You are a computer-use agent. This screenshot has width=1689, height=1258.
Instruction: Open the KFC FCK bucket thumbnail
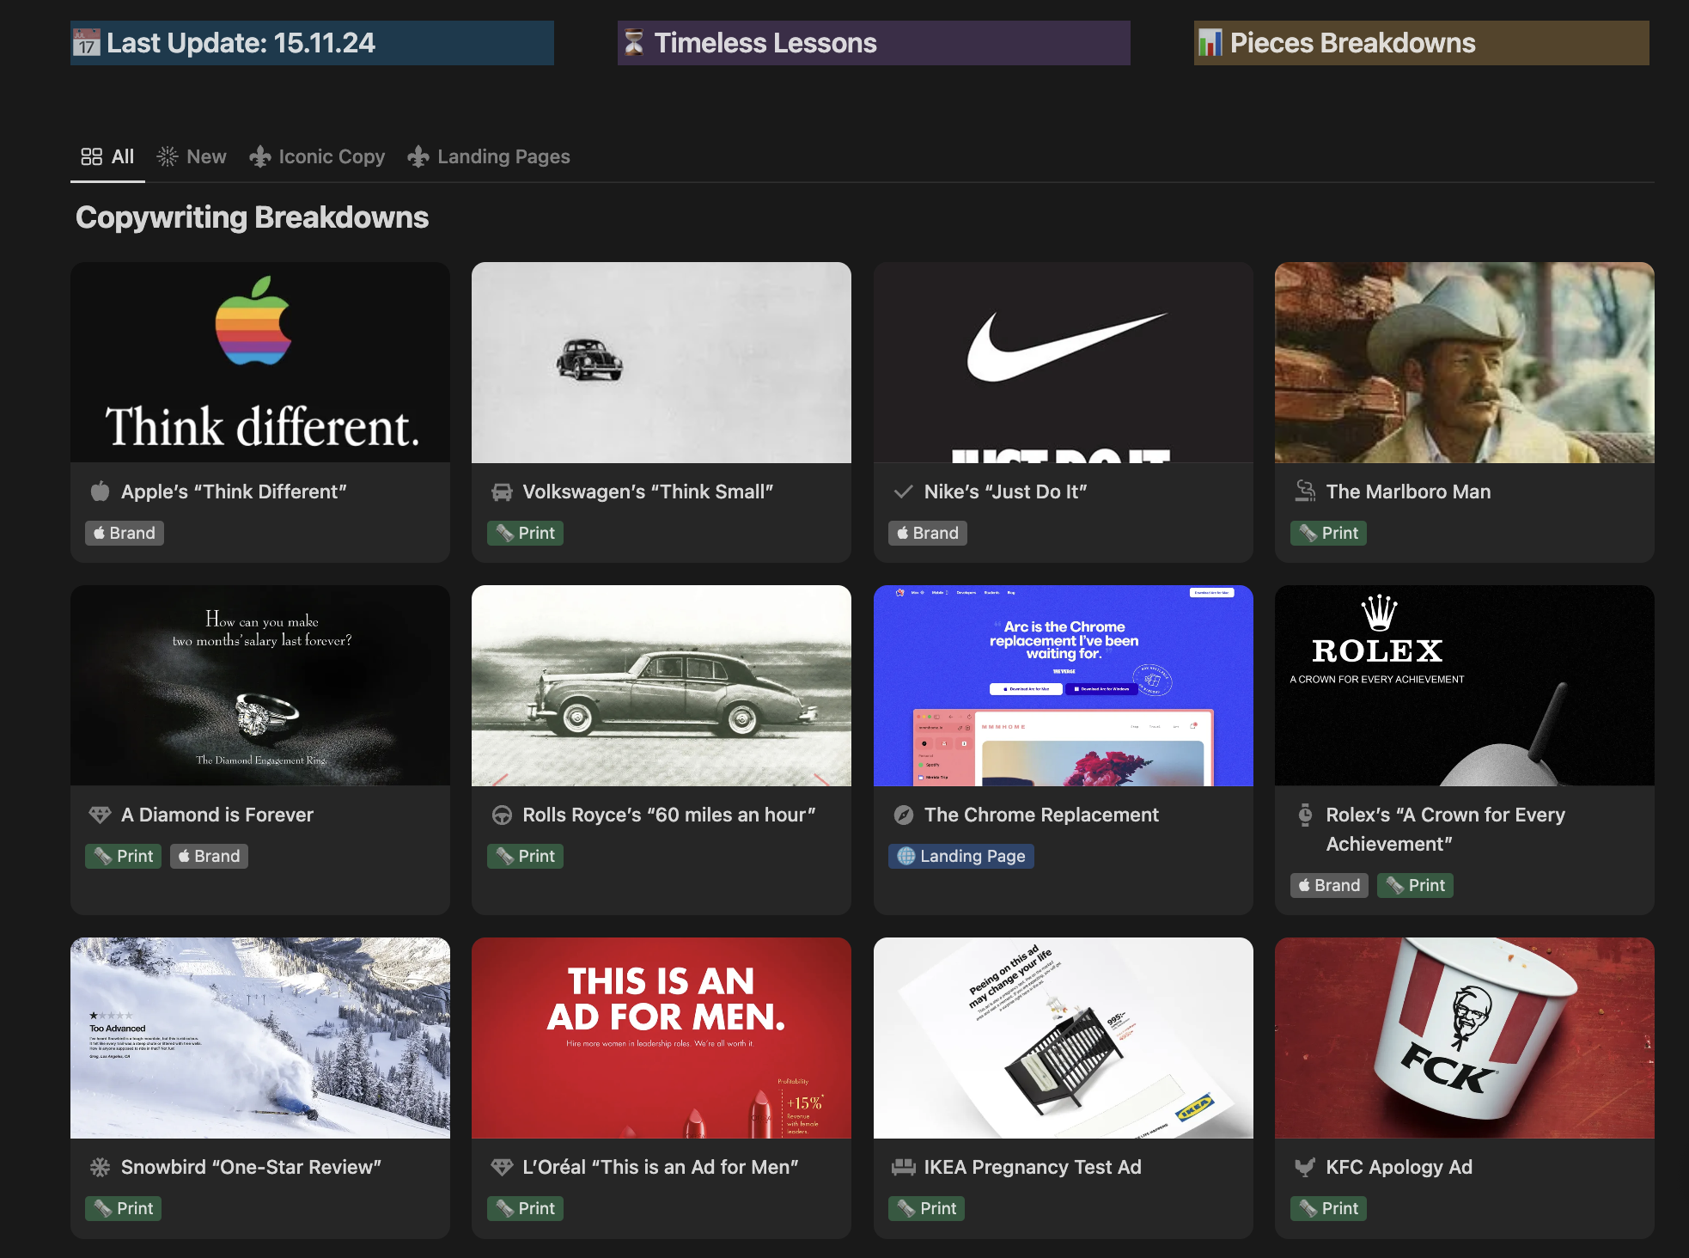point(1464,1037)
